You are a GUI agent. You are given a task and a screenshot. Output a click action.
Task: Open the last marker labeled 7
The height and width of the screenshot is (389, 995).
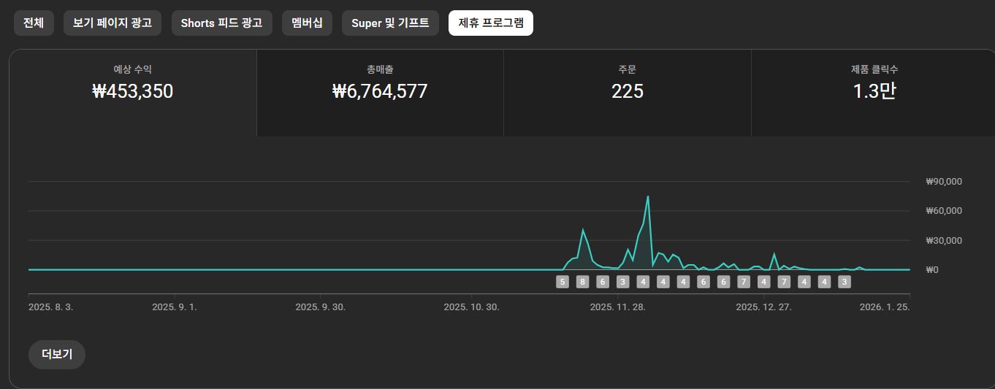pos(784,282)
